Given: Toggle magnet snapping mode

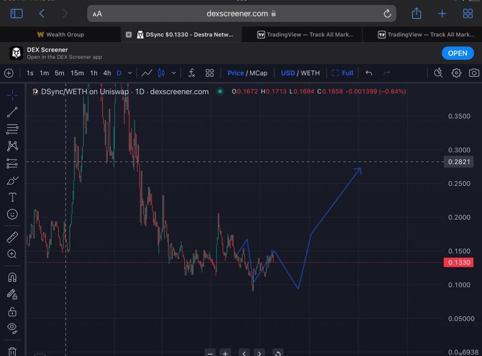Looking at the screenshot, I should click(12, 278).
